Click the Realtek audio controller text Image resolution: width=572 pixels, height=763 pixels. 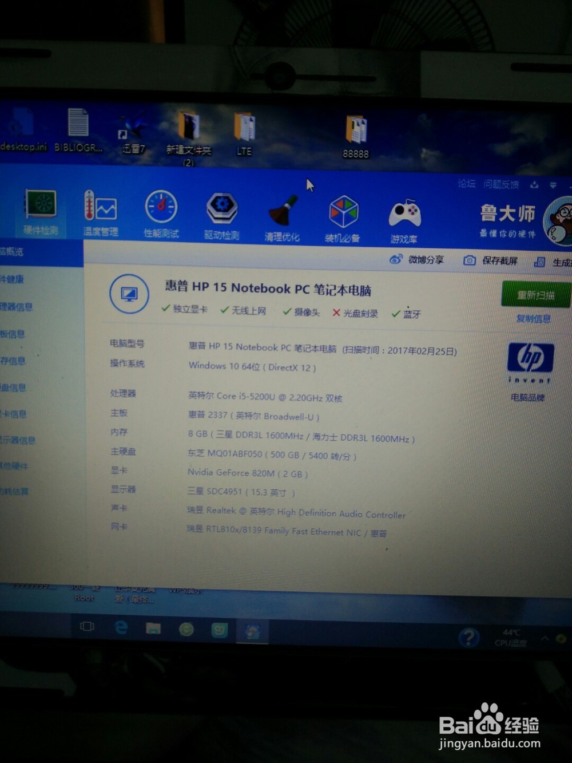coord(296,512)
